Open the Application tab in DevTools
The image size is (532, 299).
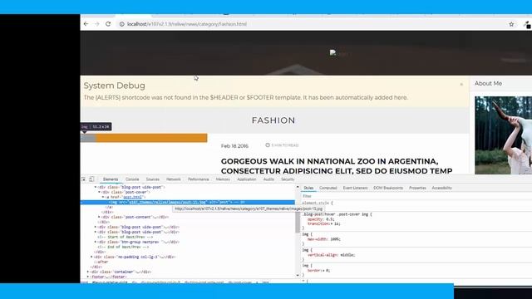pyautogui.click(x=247, y=179)
